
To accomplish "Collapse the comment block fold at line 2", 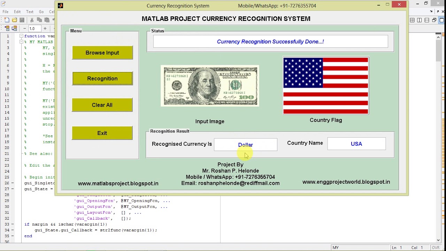I will pos(21,42).
